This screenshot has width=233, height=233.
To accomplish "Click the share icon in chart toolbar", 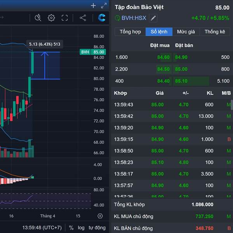I will click(83, 18).
